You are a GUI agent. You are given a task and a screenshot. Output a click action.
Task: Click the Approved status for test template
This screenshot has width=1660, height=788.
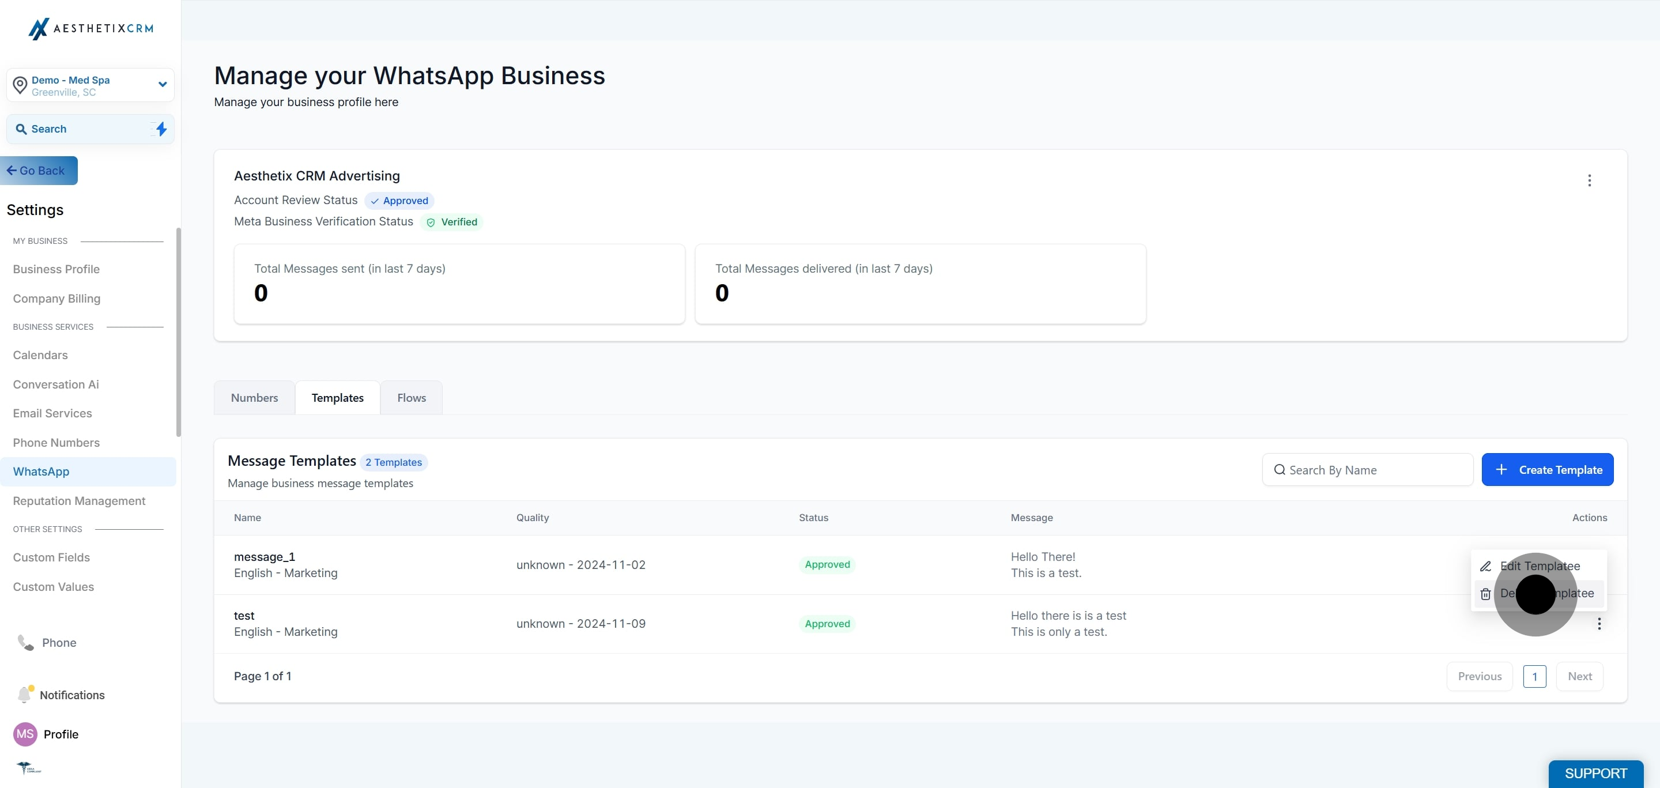(828, 624)
